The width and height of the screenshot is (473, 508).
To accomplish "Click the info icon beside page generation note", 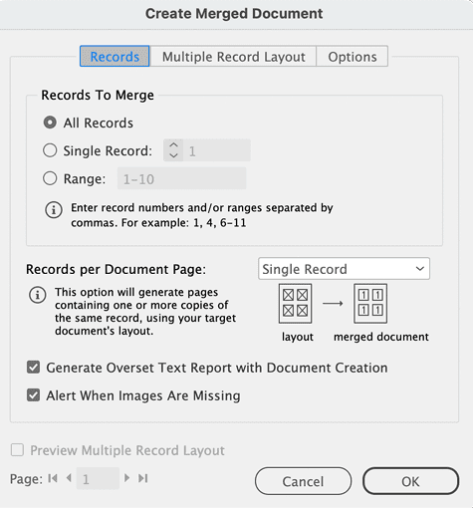I will (x=38, y=295).
